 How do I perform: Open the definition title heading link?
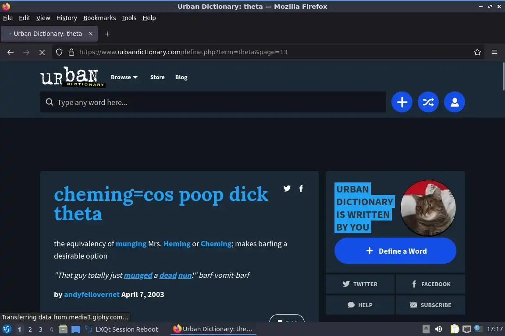(161, 204)
